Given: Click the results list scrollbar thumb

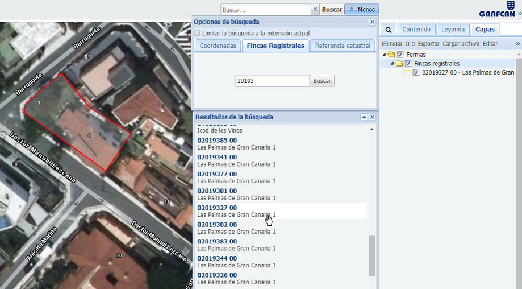Looking at the screenshot, I should coord(372,255).
